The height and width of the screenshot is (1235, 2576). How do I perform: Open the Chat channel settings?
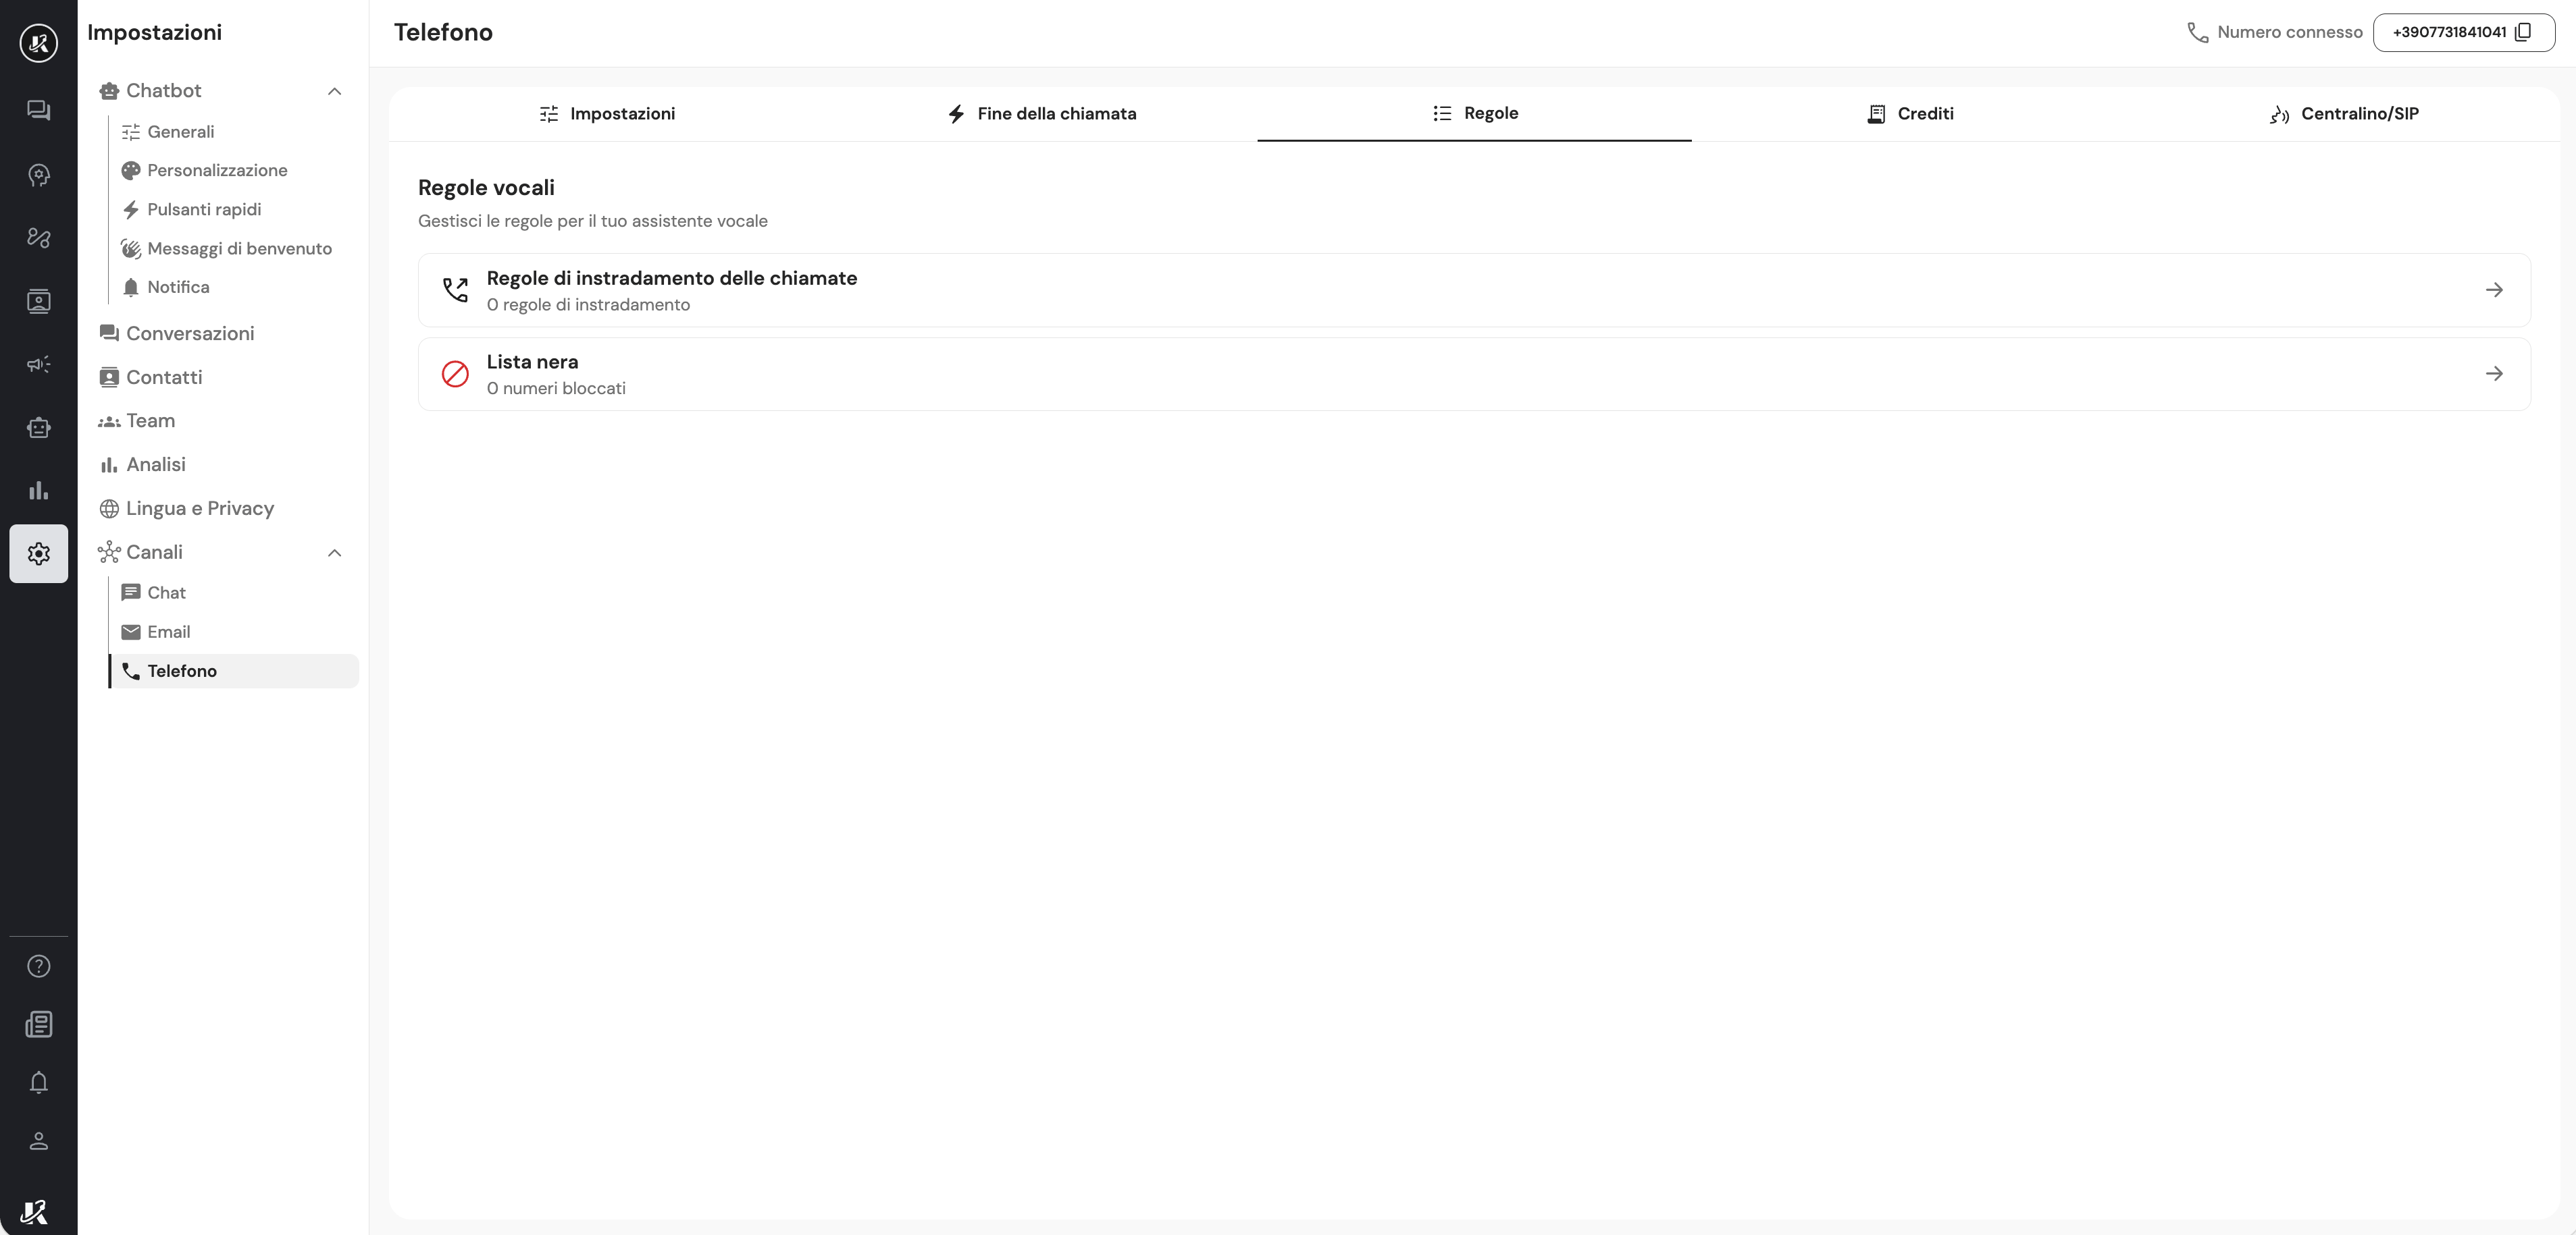click(233, 593)
